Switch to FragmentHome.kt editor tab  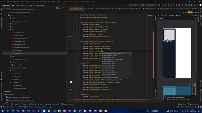tap(165, 9)
